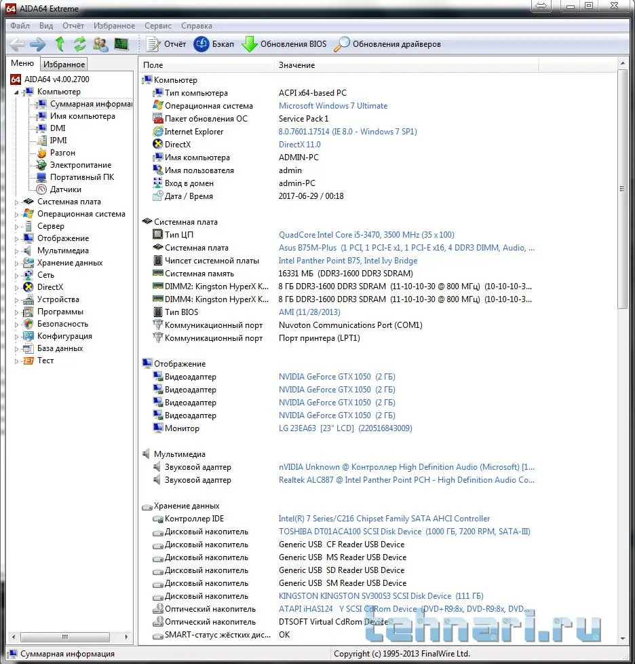
Task: Switch to the Избранное sidebar tab
Action: (x=64, y=64)
